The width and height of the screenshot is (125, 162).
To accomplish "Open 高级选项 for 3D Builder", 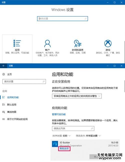I will pos(64,148).
